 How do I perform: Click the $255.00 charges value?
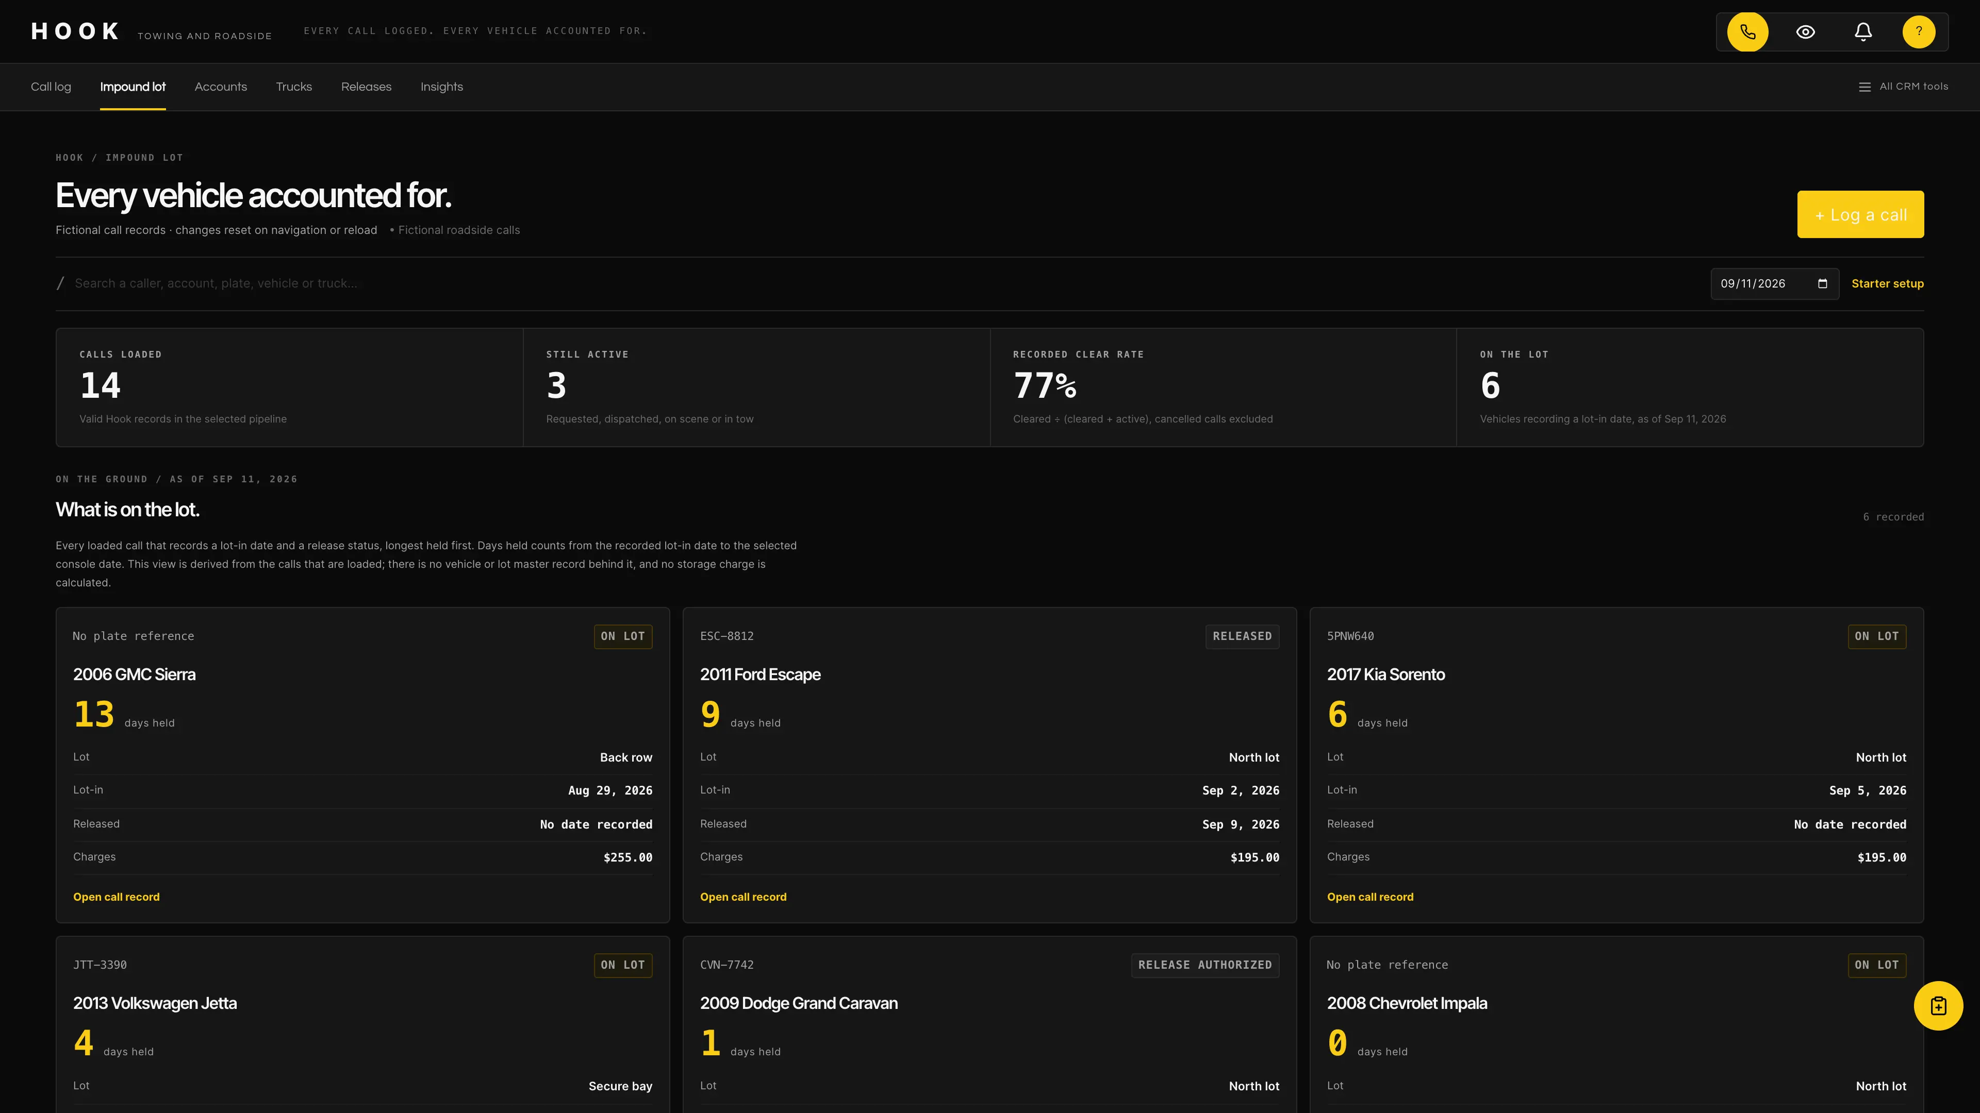(627, 857)
